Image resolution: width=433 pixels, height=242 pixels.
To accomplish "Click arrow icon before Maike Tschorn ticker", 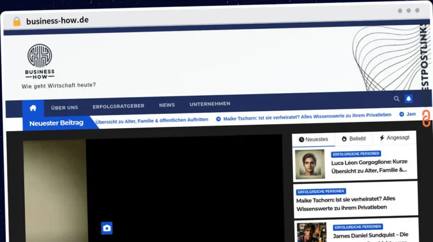I will 218,119.
